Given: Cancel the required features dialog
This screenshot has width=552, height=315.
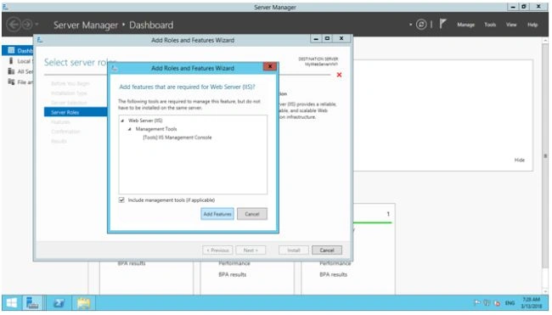Looking at the screenshot, I should [252, 214].
